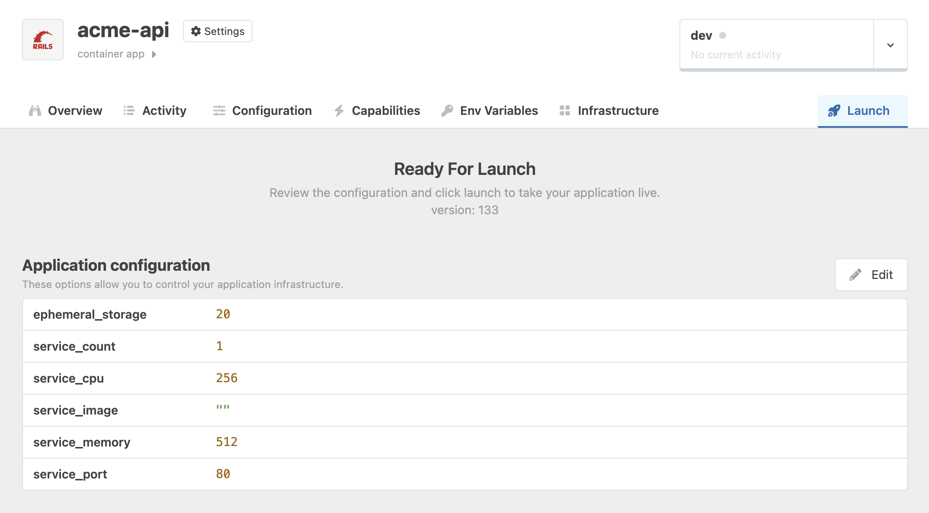929x513 pixels.
Task: Click the Activity tab icon
Action: (129, 111)
